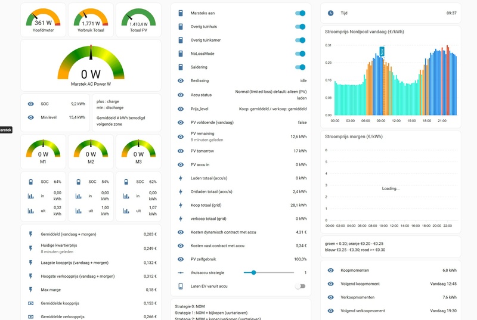Click the phone icon beside Laten EV vanuit accu
The image size is (477, 320).
pyautogui.click(x=181, y=286)
